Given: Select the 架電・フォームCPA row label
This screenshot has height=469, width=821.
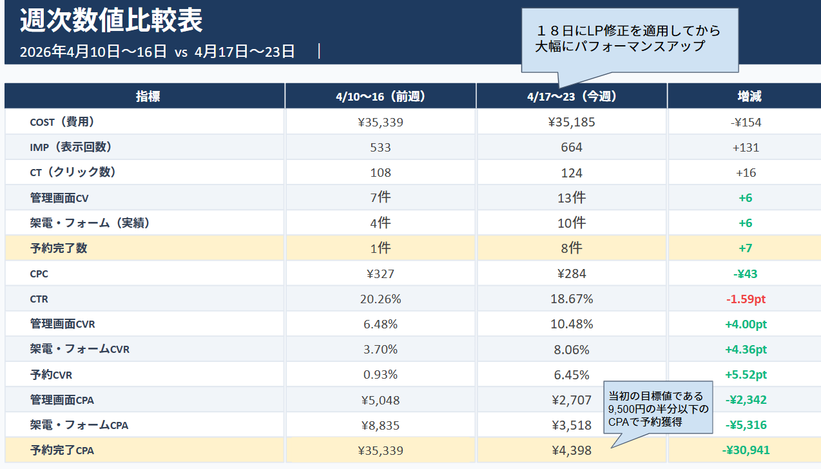Looking at the screenshot, I should (x=79, y=425).
